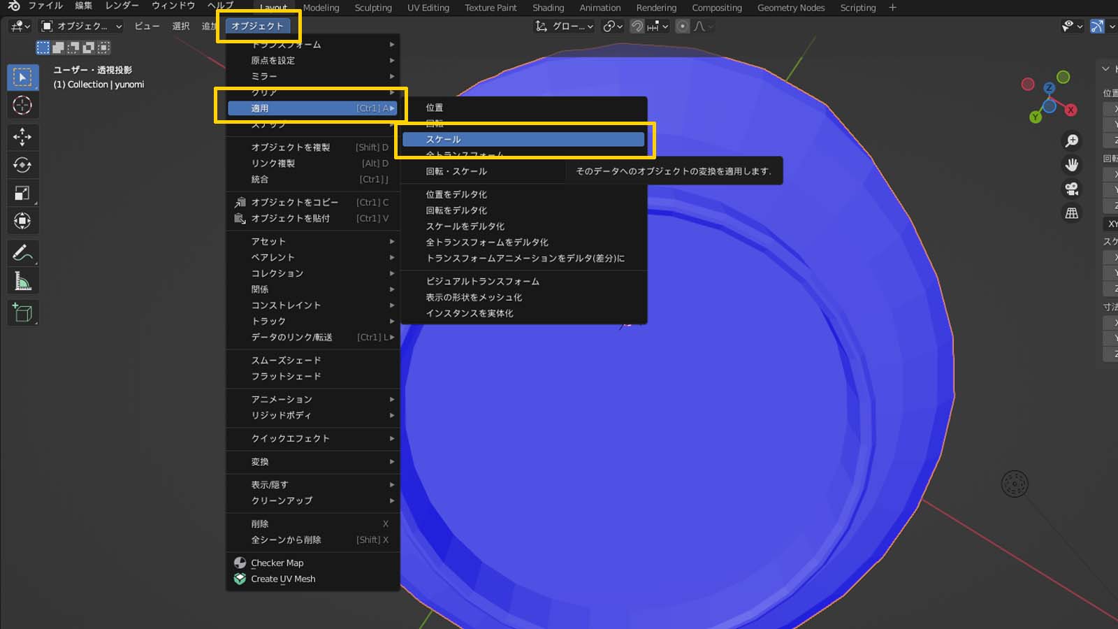
Task: Click Create UV Mesh entry
Action: tap(283, 579)
